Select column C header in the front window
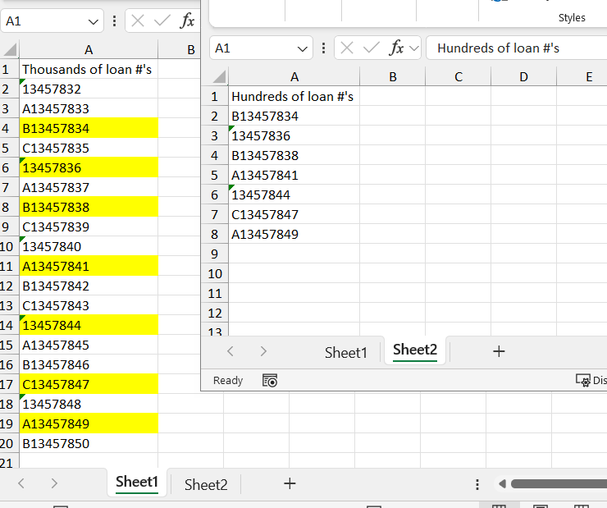The image size is (607, 508). pos(458,76)
